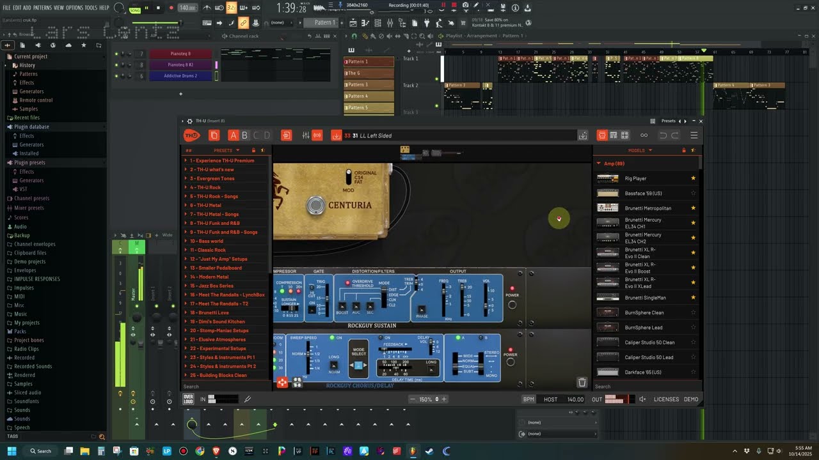Image resolution: width=819 pixels, height=460 pixels.
Task: Toggle the Centuria footswitch
Action: (315, 206)
